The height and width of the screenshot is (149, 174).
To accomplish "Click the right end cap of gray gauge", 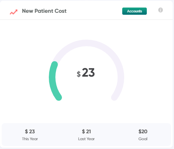I will [114, 98].
